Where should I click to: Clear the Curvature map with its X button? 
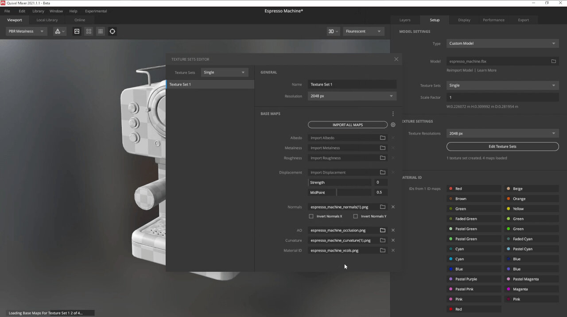click(x=392, y=240)
